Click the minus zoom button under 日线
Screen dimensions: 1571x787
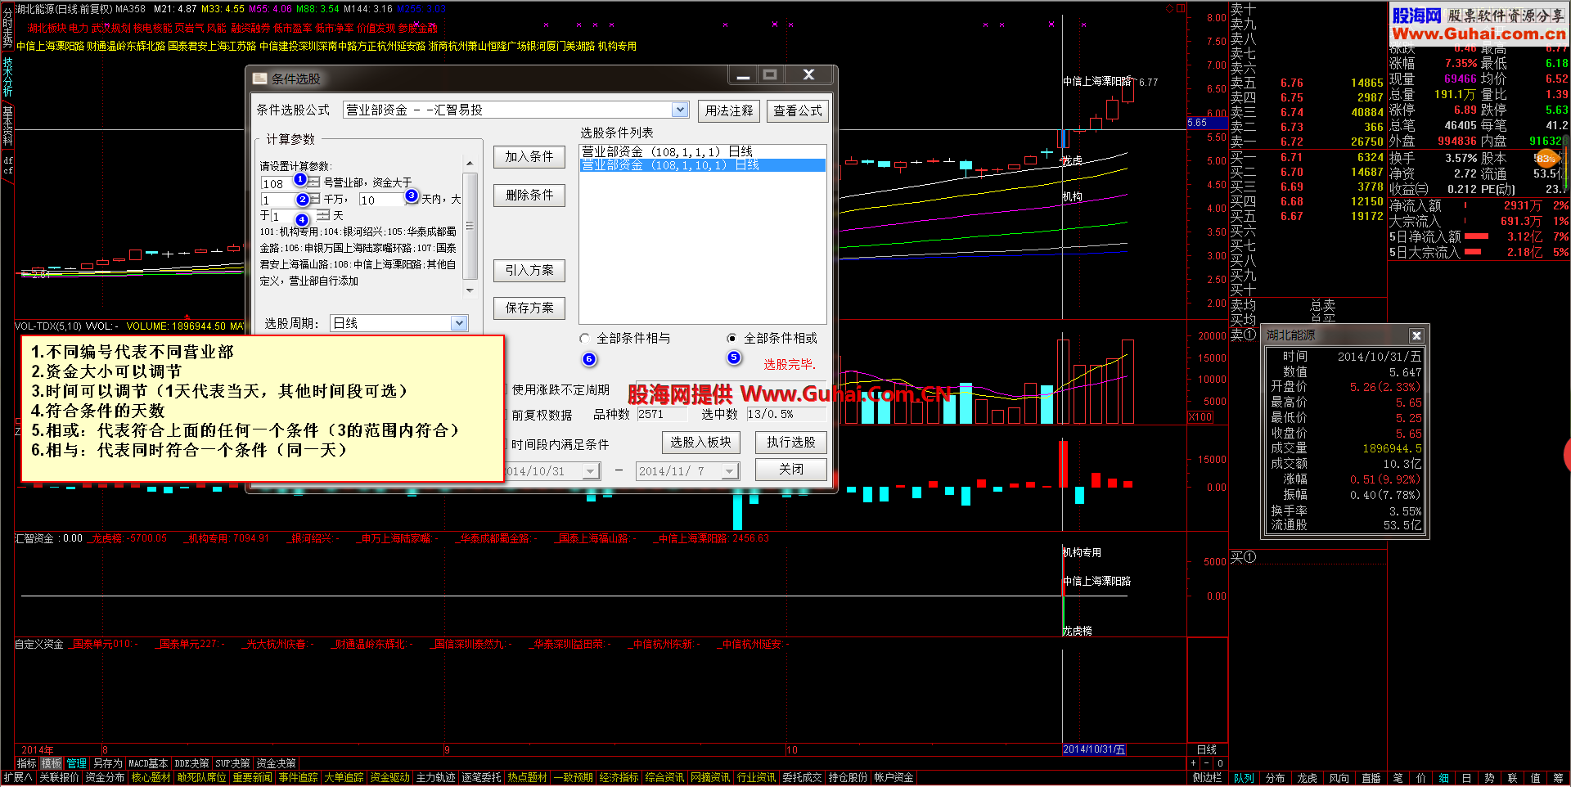(x=1206, y=763)
